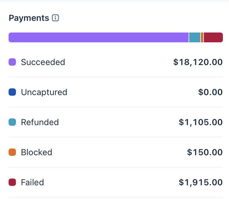
Task: Click the $1,105.00 Refunded amount
Action: pos(201,122)
